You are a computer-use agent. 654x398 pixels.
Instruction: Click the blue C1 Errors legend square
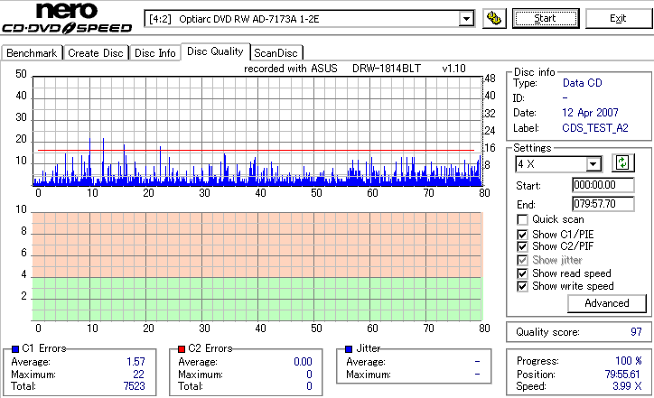click(x=15, y=349)
